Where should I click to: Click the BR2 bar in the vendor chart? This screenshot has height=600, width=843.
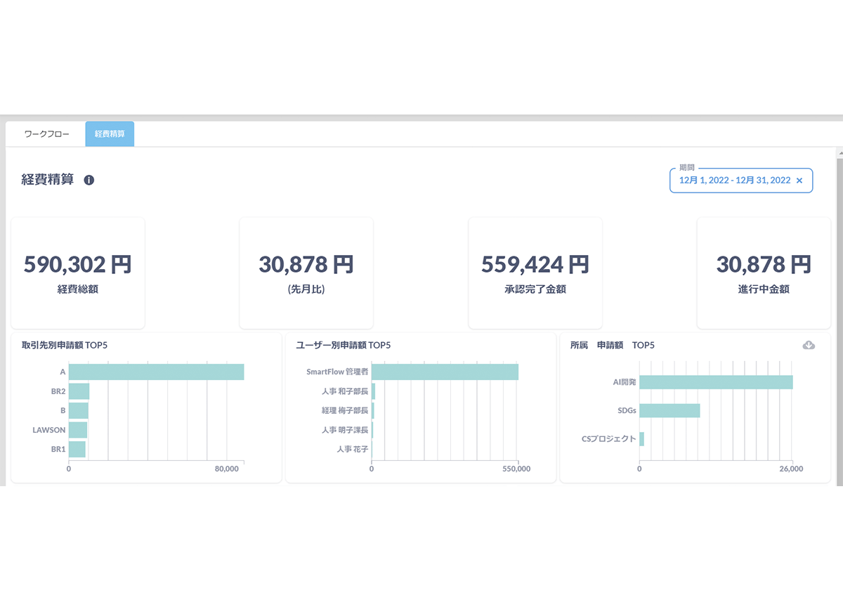(x=79, y=391)
